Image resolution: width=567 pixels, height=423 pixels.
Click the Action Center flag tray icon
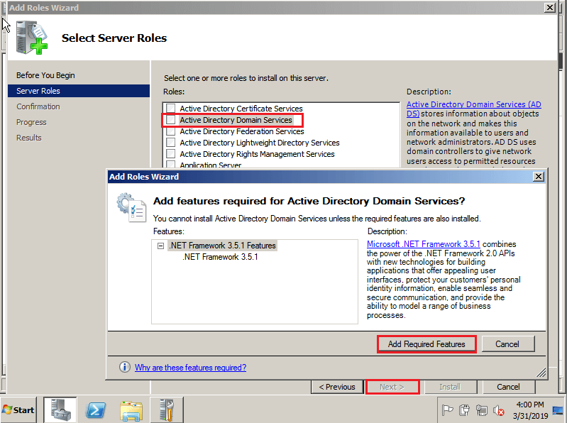coord(447,410)
